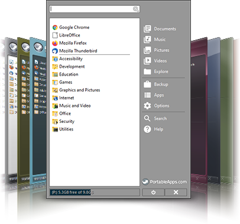Open the Development category folder icon
The width and height of the screenshot is (240, 224).
[55, 67]
